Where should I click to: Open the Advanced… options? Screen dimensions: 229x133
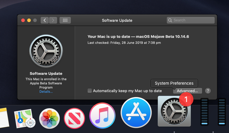click(187, 91)
